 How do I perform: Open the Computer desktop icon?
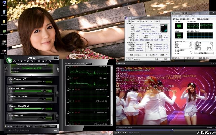tap(4, 3)
